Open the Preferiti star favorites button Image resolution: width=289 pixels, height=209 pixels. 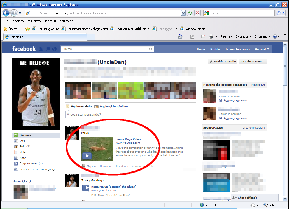click(11, 29)
